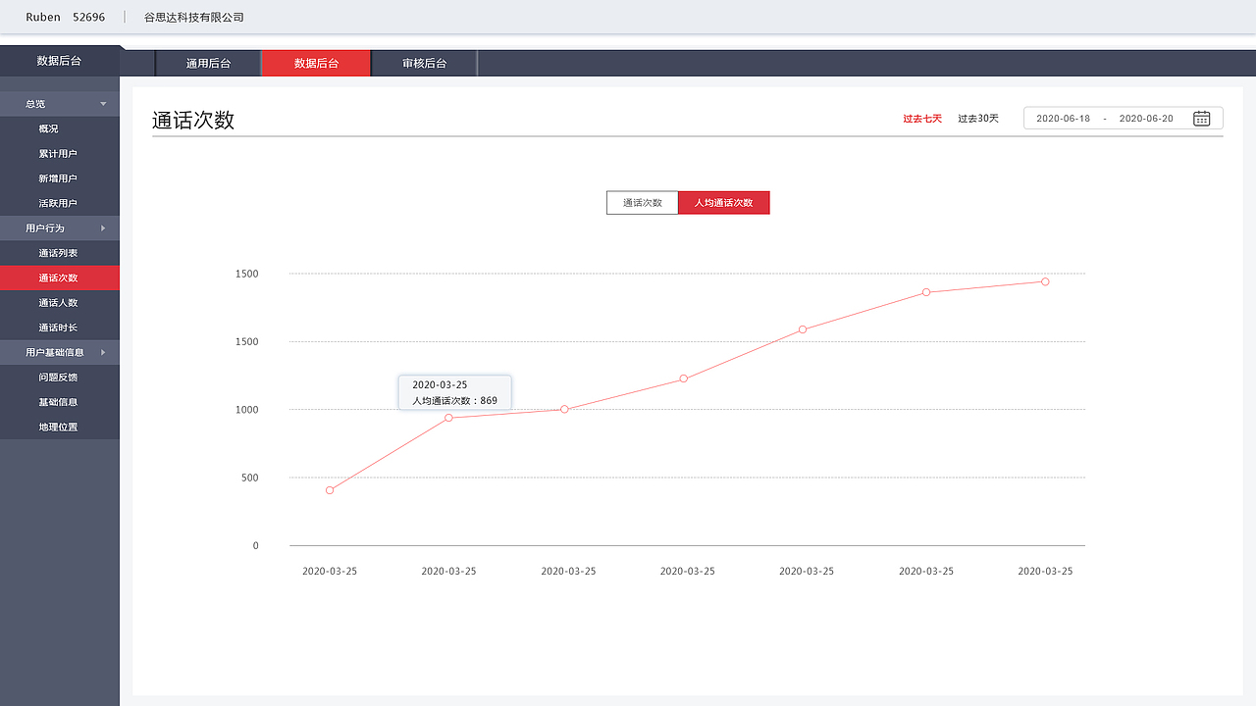
Task: Show data for 过去30天
Action: 978,119
